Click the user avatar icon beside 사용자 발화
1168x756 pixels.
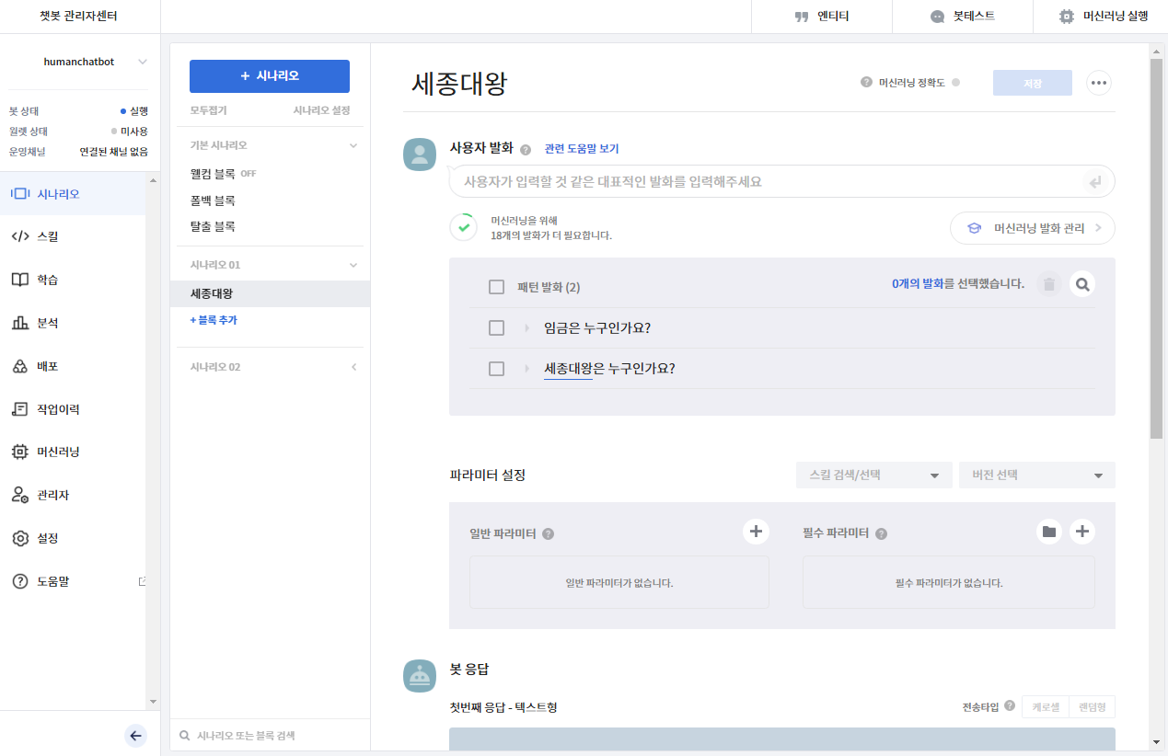[420, 155]
